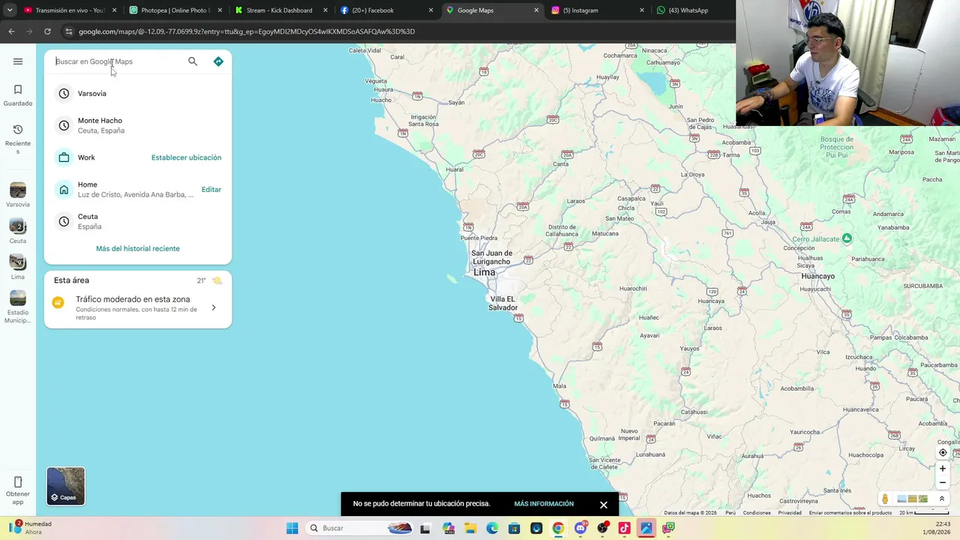The height and width of the screenshot is (540, 960).
Task: Open directions with the blue diamond icon
Action: [218, 61]
